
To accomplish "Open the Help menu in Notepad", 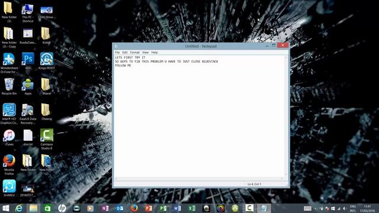I will 155,53.
